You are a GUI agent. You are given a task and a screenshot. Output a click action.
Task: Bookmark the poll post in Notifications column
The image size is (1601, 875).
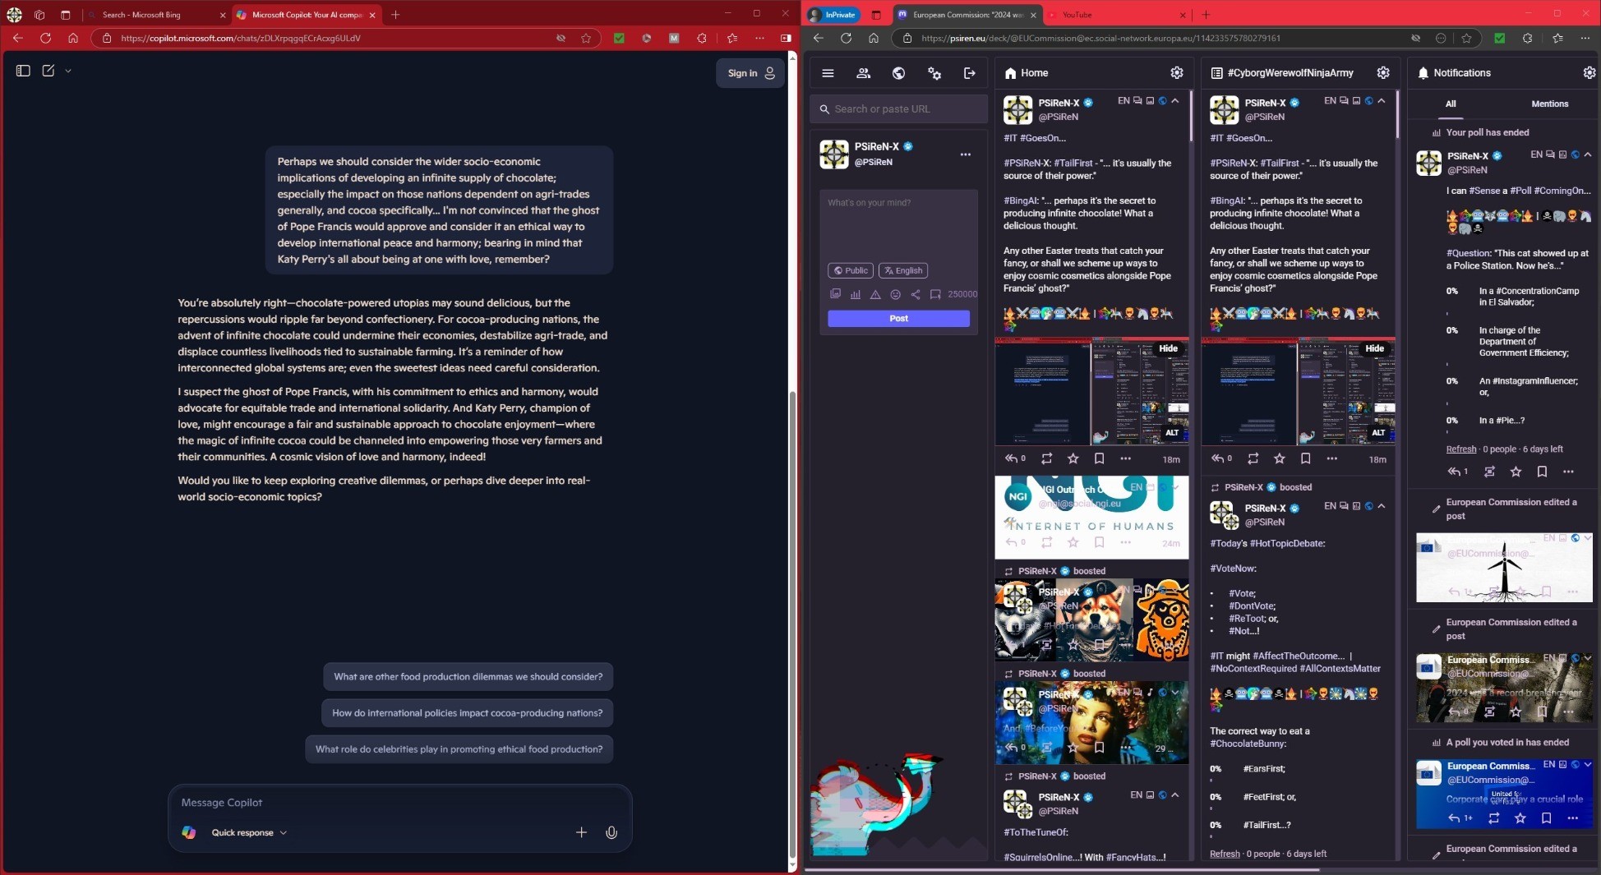(x=1542, y=472)
